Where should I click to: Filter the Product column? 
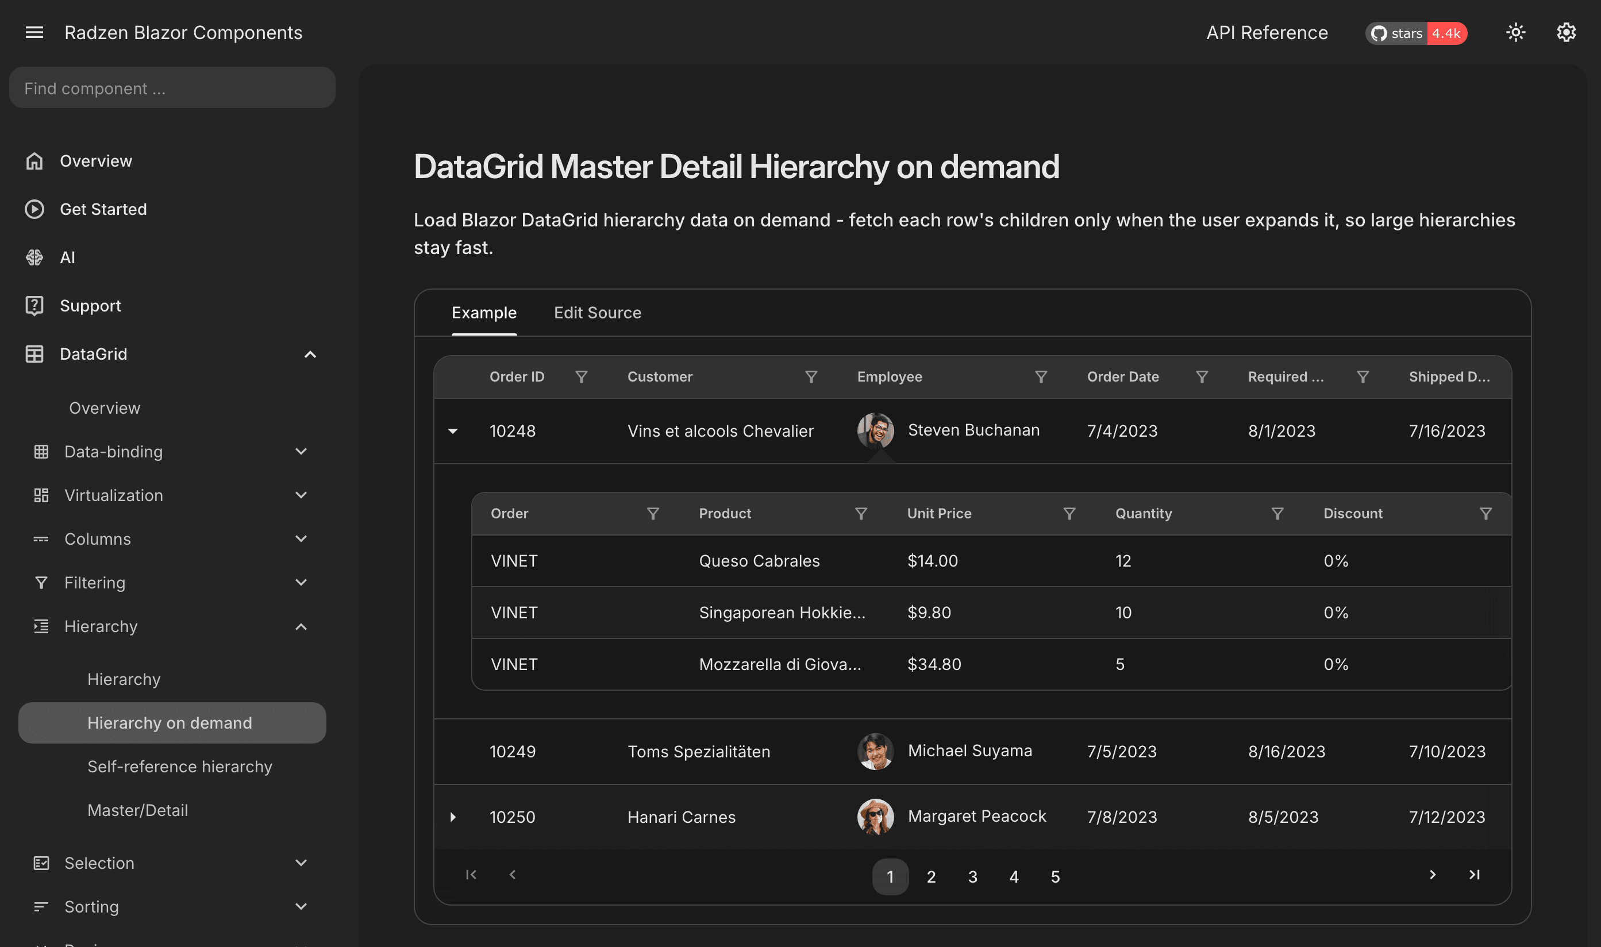point(861,514)
